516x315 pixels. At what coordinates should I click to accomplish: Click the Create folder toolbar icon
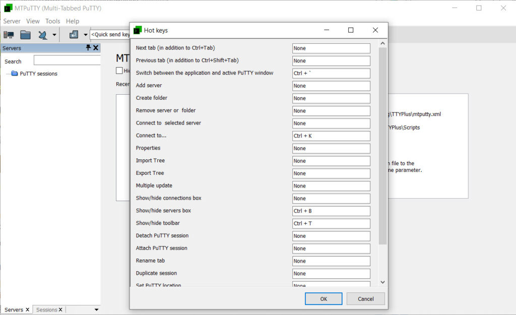25,35
